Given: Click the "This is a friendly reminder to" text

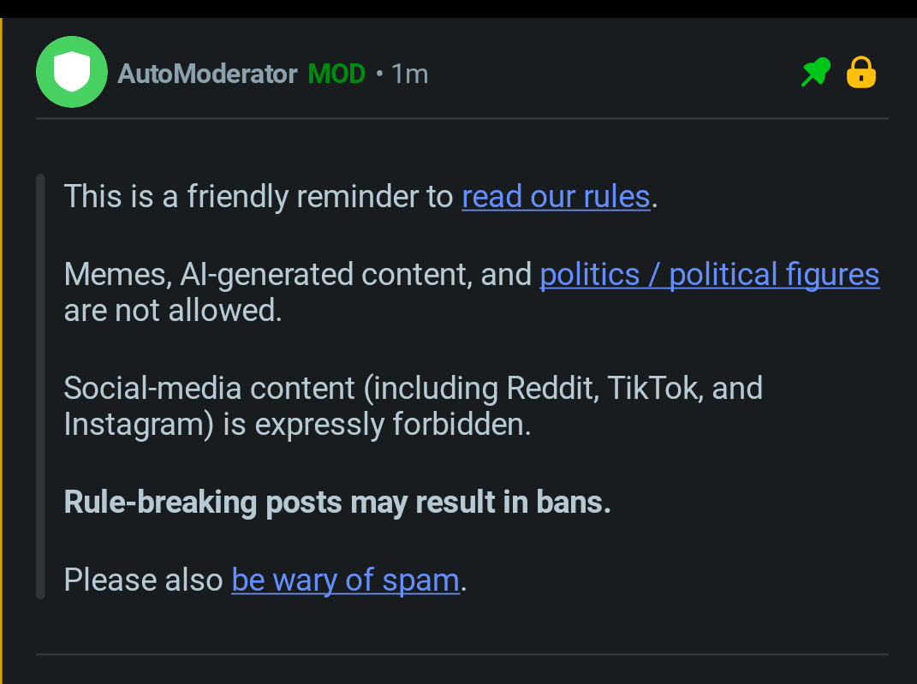Looking at the screenshot, I should [x=259, y=197].
